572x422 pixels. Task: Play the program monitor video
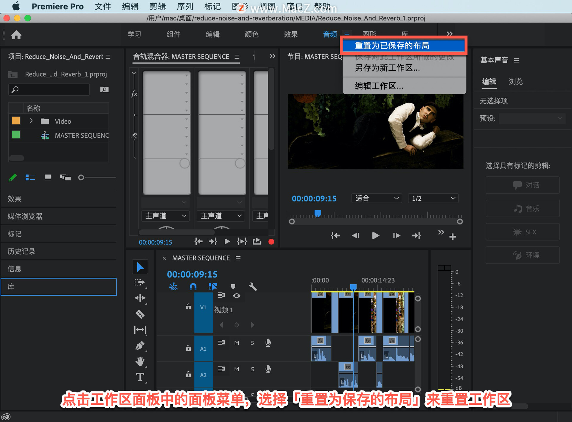click(x=376, y=235)
